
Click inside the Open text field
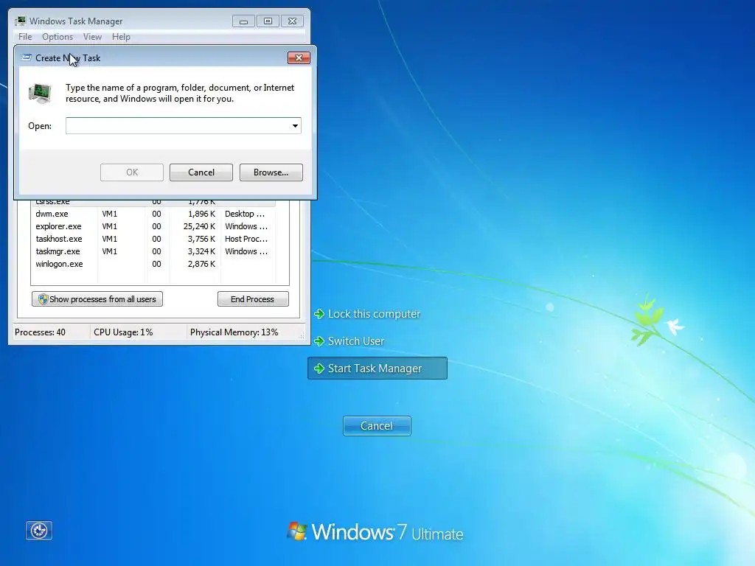click(178, 126)
